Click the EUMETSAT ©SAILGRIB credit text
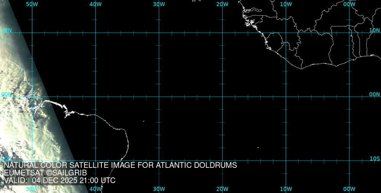 pyautogui.click(x=45, y=173)
